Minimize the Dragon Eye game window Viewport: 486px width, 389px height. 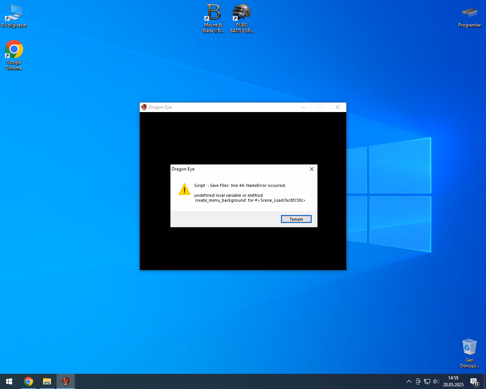303,107
